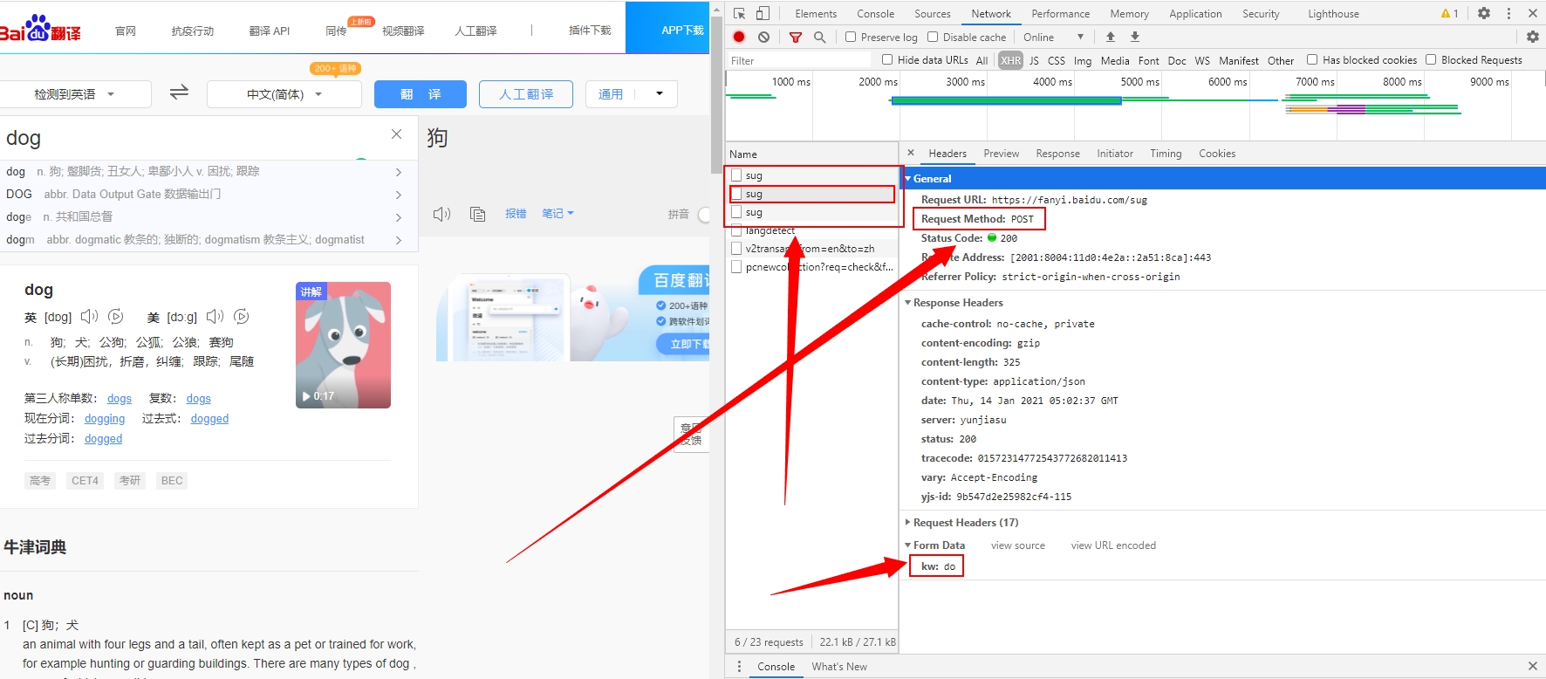Enable Has blocked cookies filter

(1312, 59)
